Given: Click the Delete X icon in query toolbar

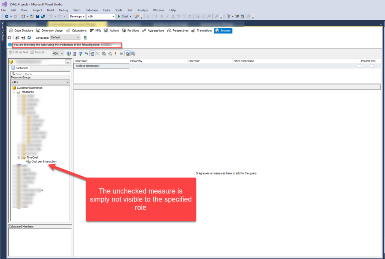Looking at the screenshot, I should (98, 53).
